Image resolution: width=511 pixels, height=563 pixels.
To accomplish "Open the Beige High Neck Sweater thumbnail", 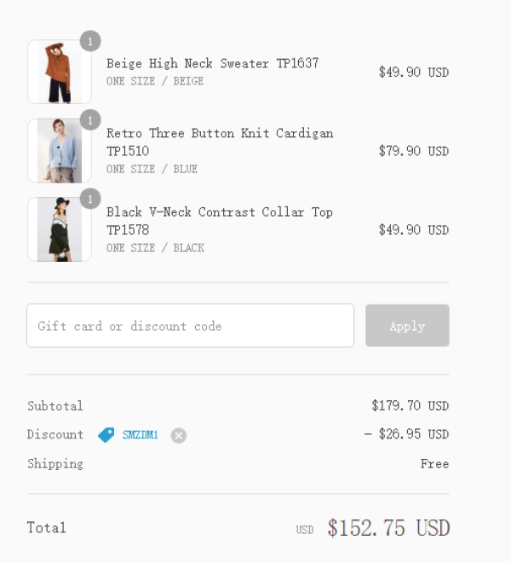I will click(x=60, y=72).
